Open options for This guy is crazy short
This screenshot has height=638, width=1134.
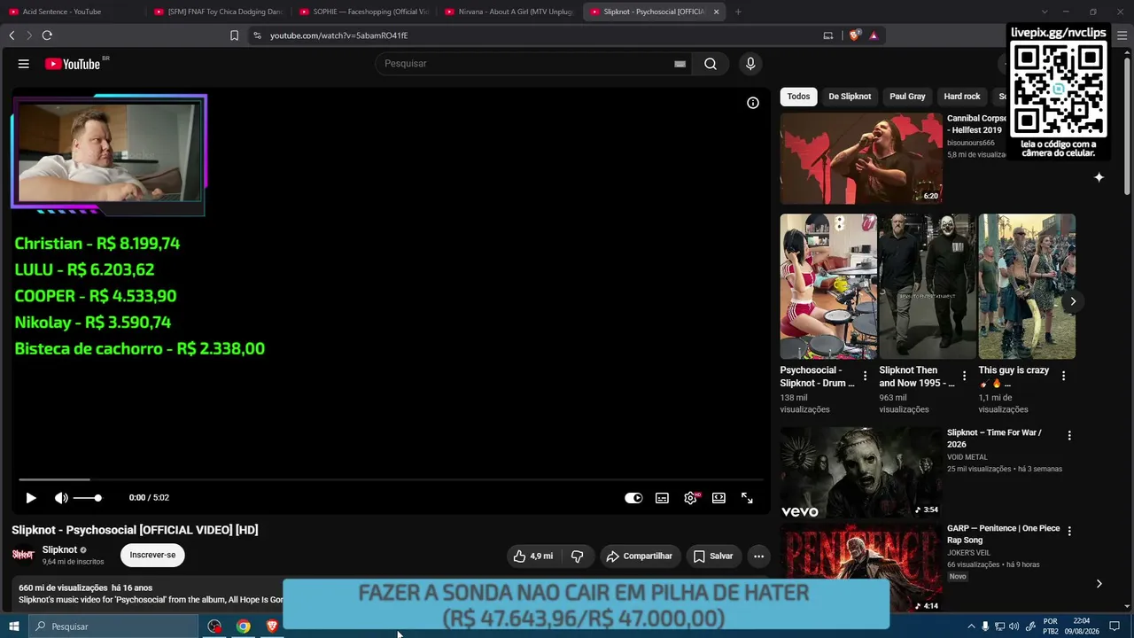[x=1064, y=376]
